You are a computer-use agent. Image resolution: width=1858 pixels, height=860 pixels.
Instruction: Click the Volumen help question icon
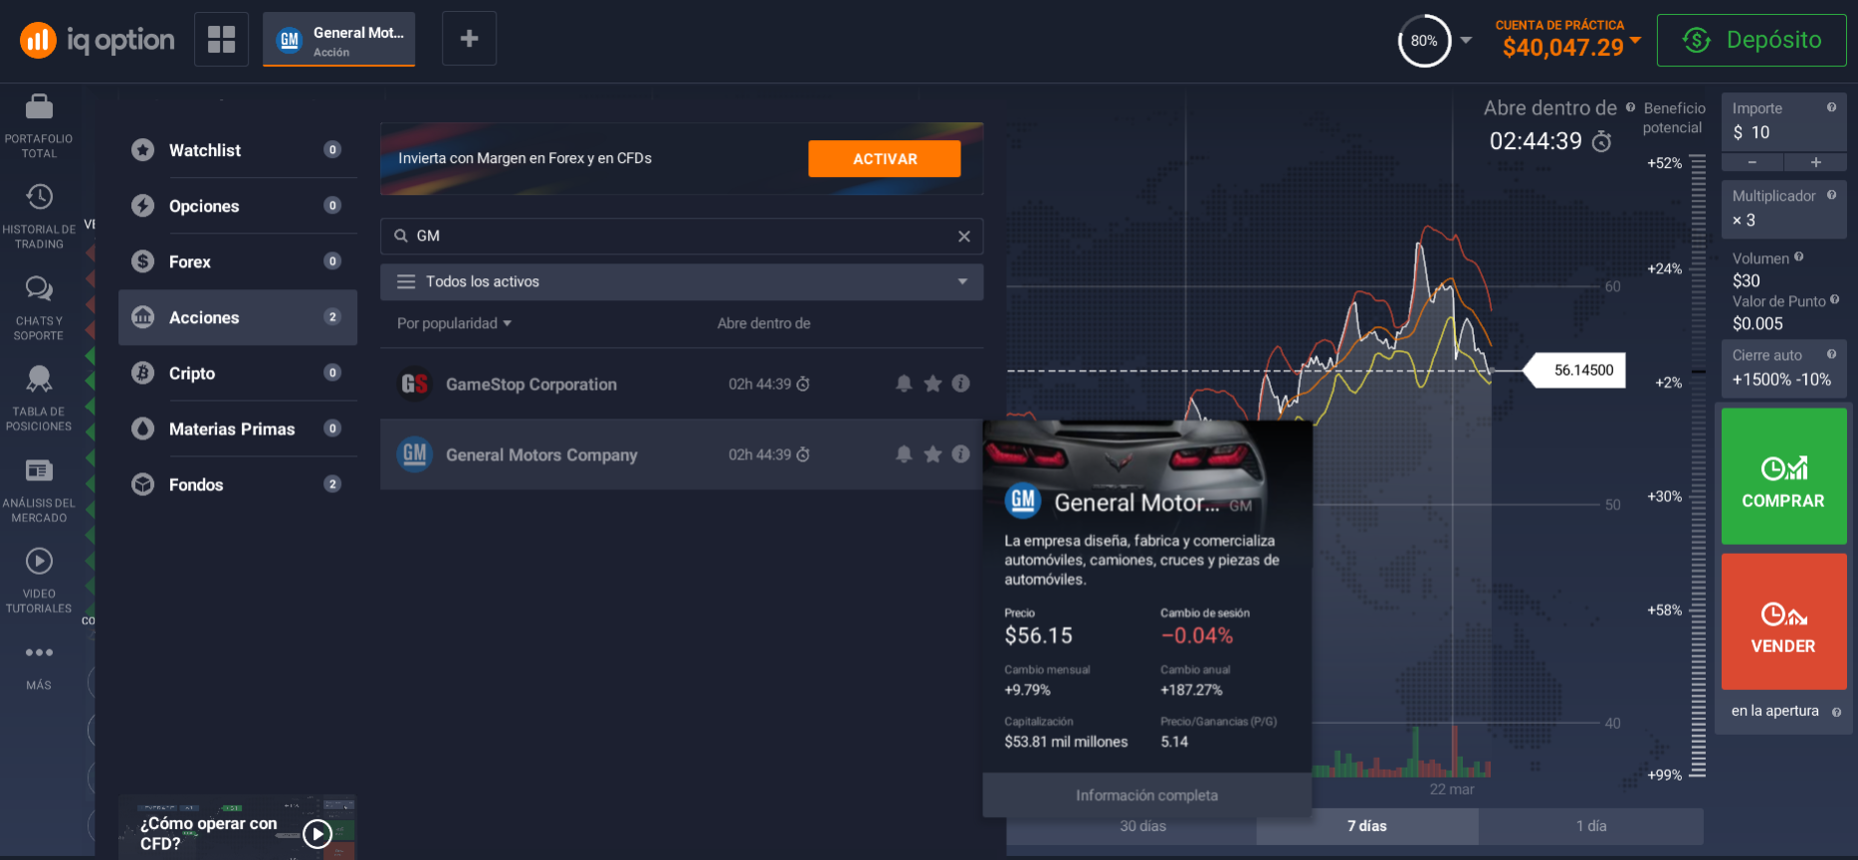[1798, 257]
